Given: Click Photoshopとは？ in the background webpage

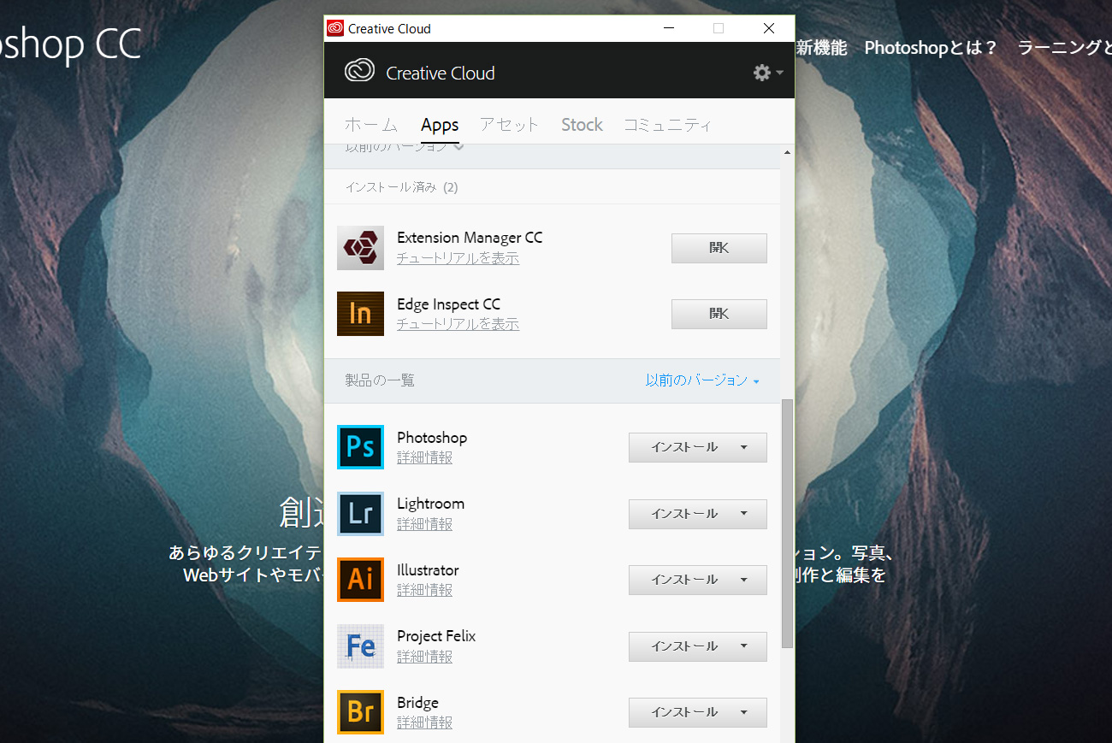Looking at the screenshot, I should [931, 48].
